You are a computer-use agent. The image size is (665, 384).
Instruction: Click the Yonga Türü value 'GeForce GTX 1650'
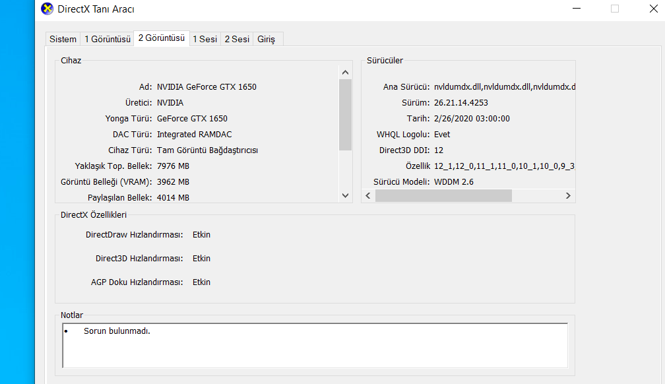pyautogui.click(x=192, y=118)
